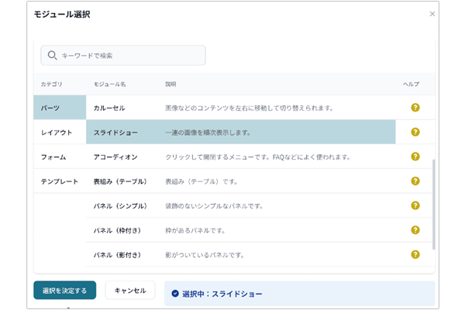This screenshot has width=465, height=310.
Task: Click help icon for カルーセル module
Action: coord(415,108)
